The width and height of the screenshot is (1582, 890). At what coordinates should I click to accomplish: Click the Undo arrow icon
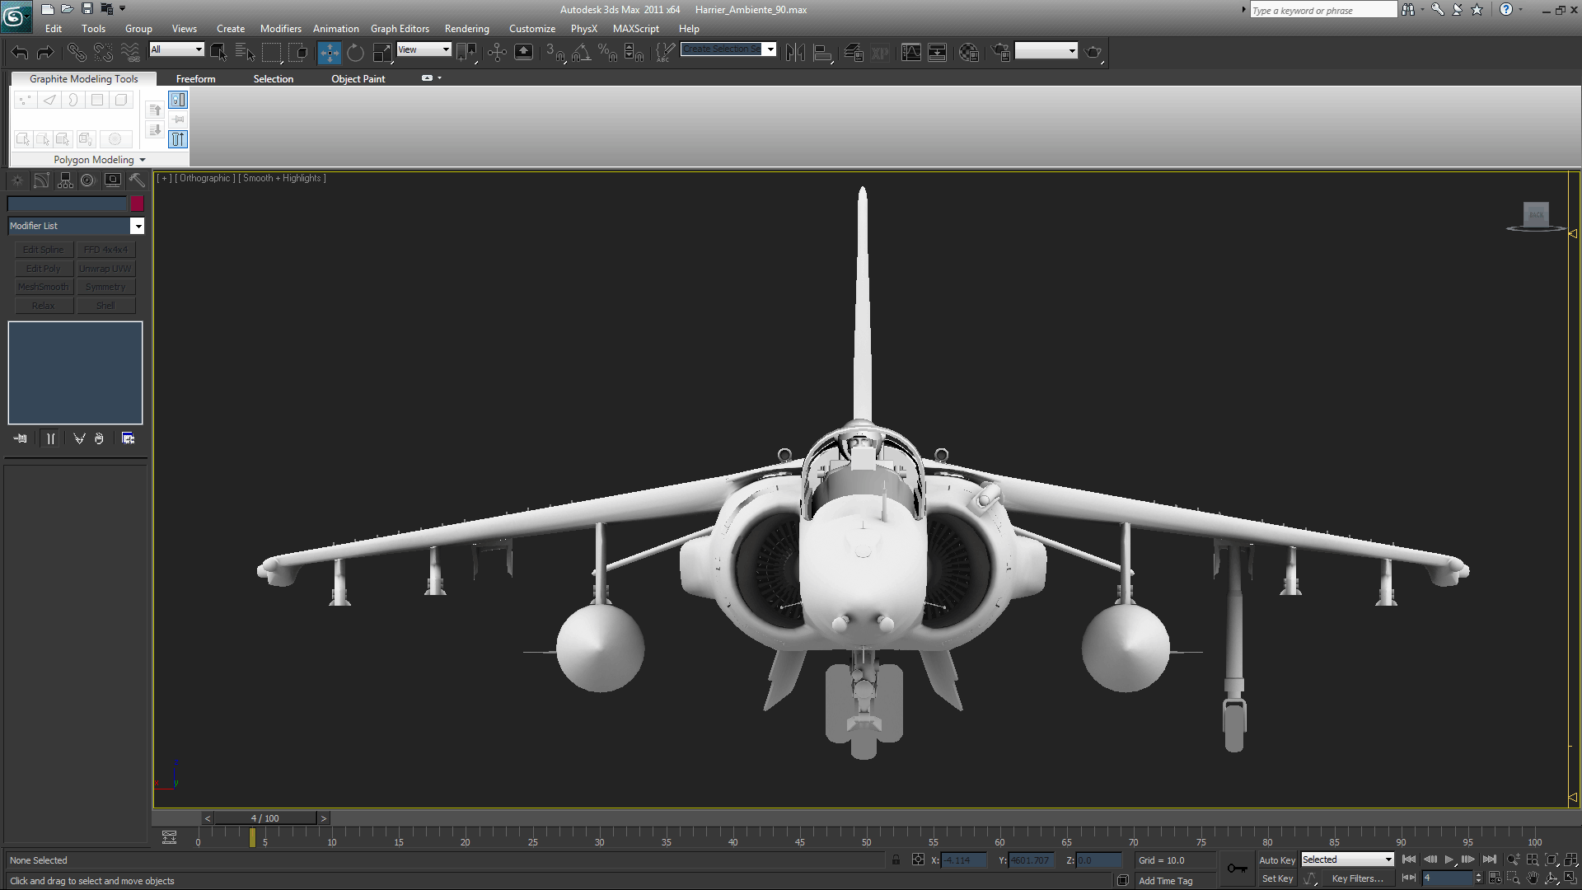(19, 52)
